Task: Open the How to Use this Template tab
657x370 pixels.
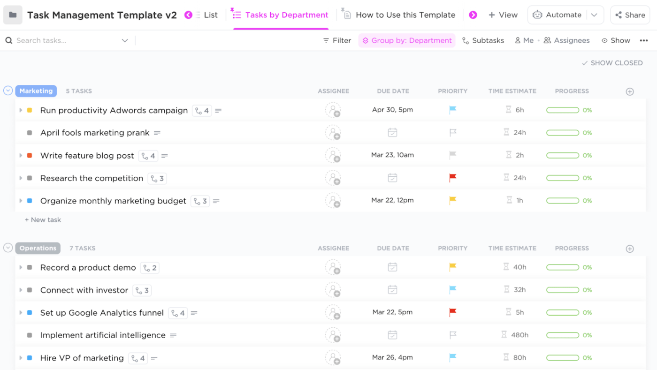Action: pos(405,15)
